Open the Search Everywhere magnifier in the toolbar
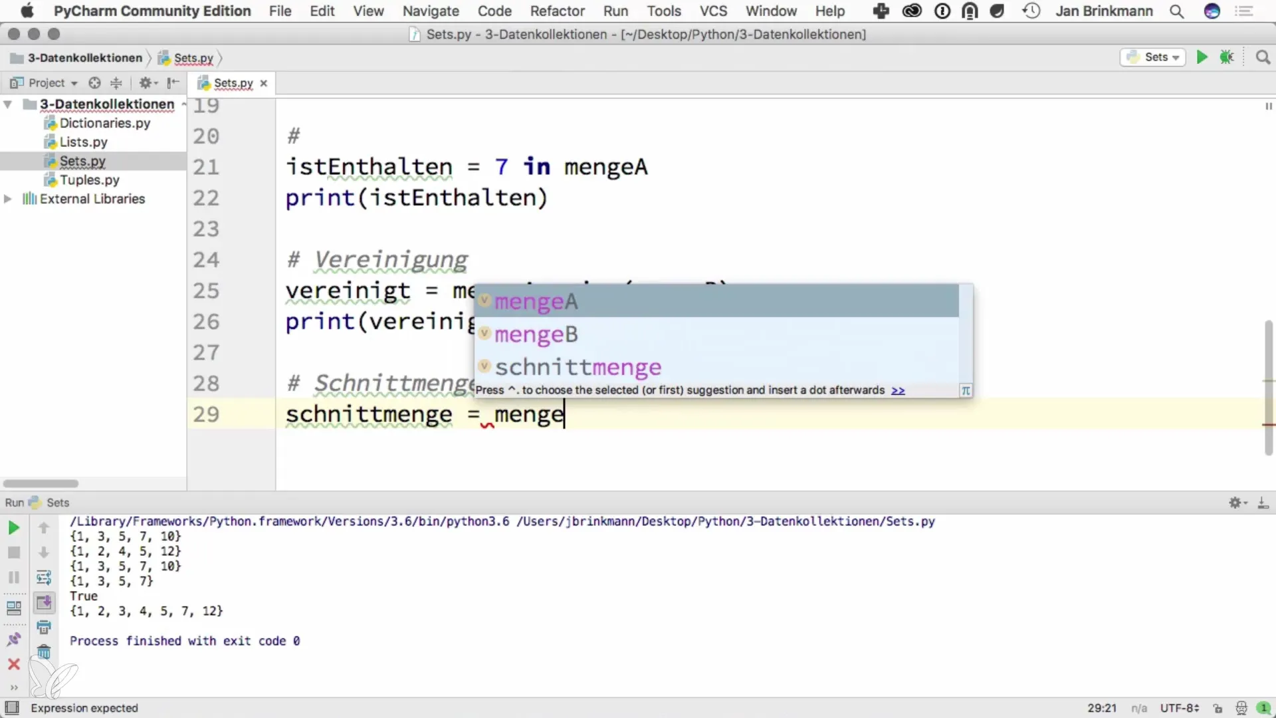This screenshot has width=1276, height=718. point(1263,57)
